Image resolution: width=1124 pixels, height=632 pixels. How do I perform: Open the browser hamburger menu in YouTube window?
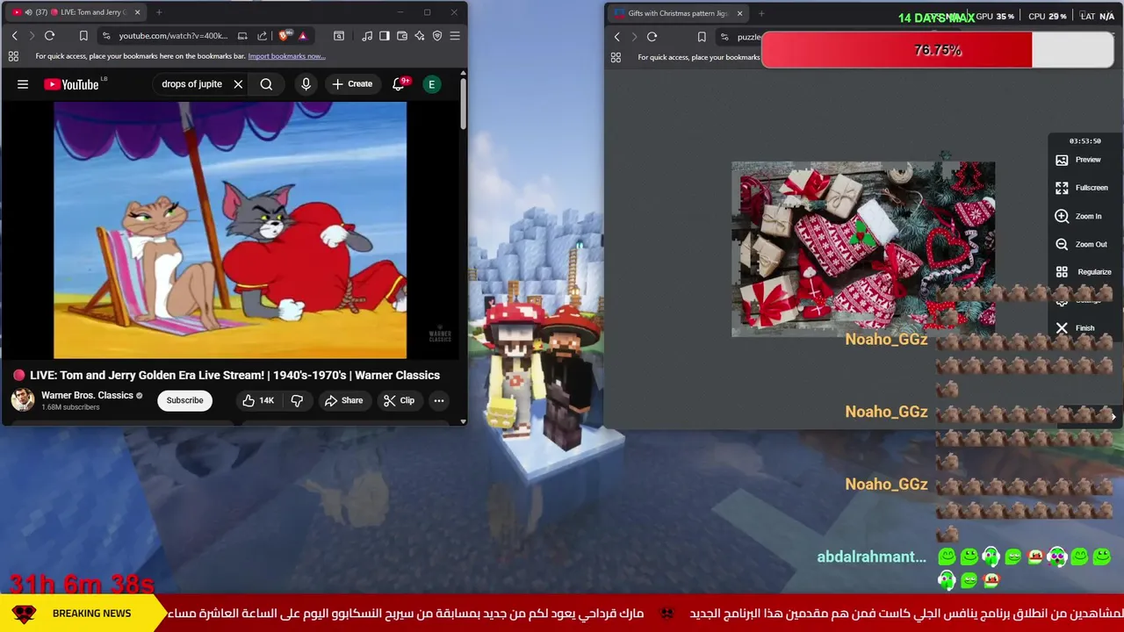click(x=455, y=36)
